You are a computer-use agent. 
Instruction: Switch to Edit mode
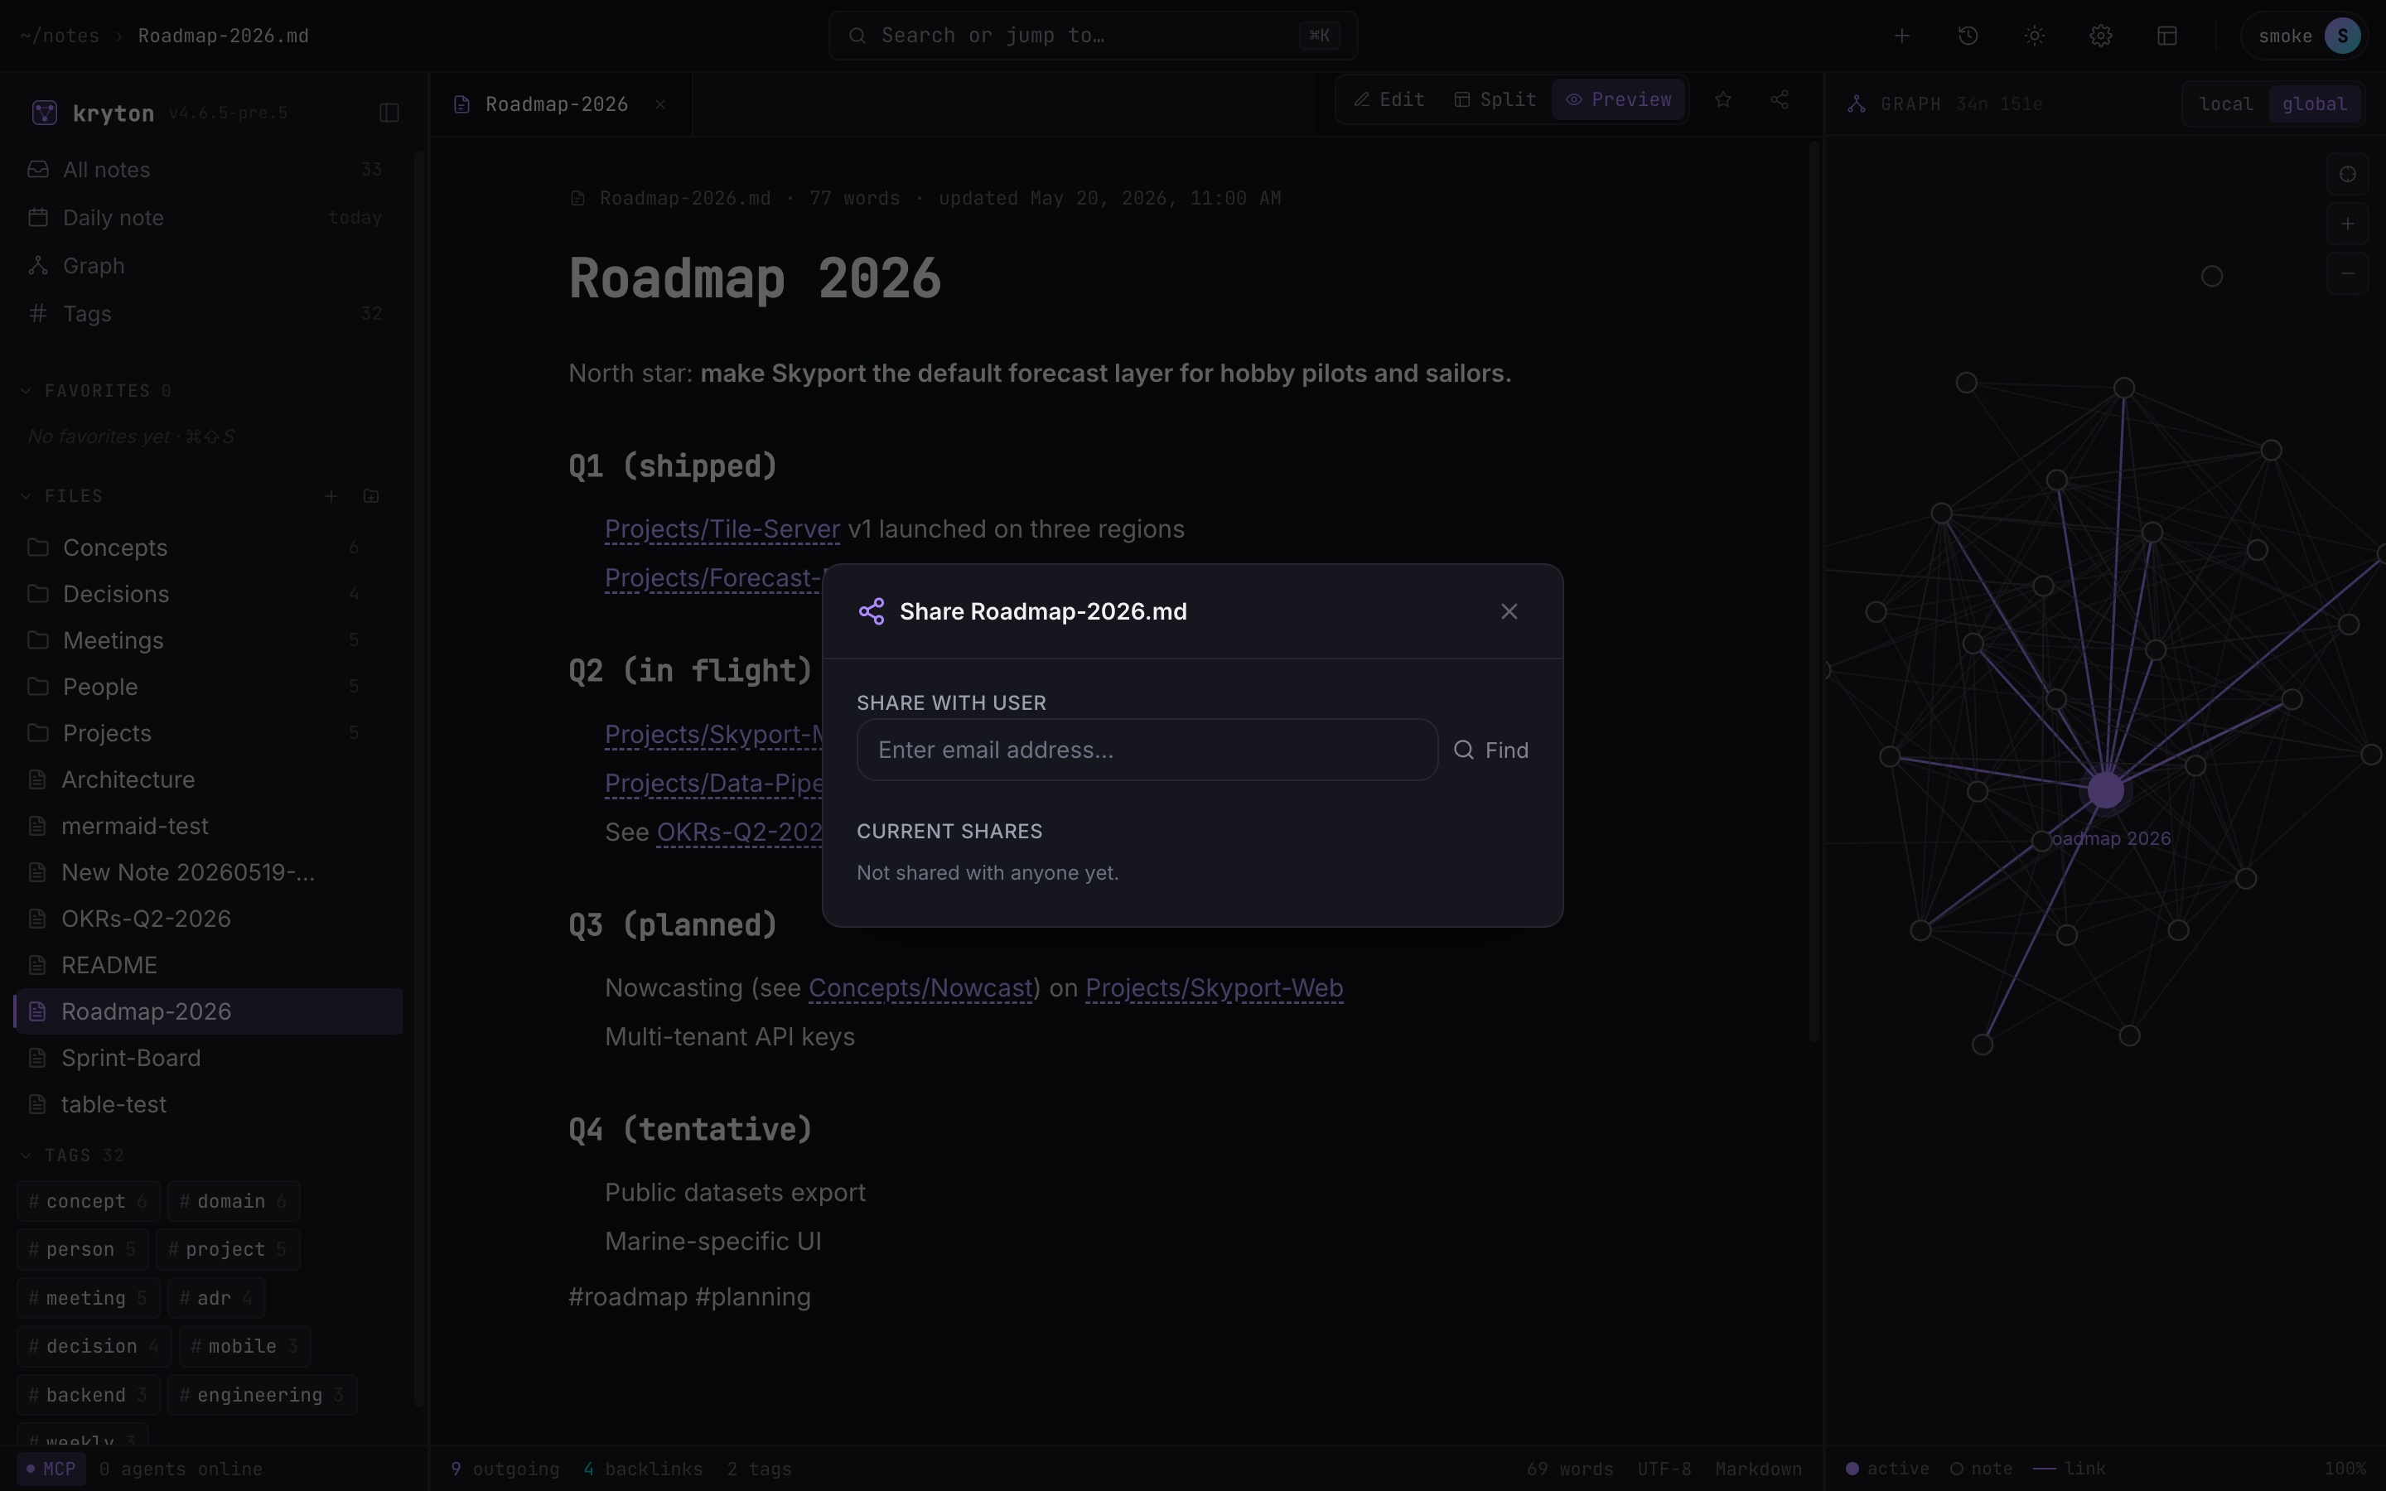point(1389,99)
